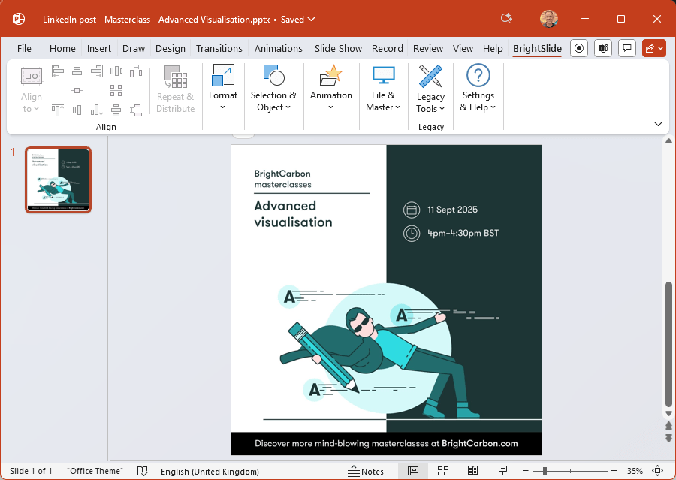The height and width of the screenshot is (480, 676).
Task: Open the Legacy Tools dropdown
Action: tap(430, 89)
